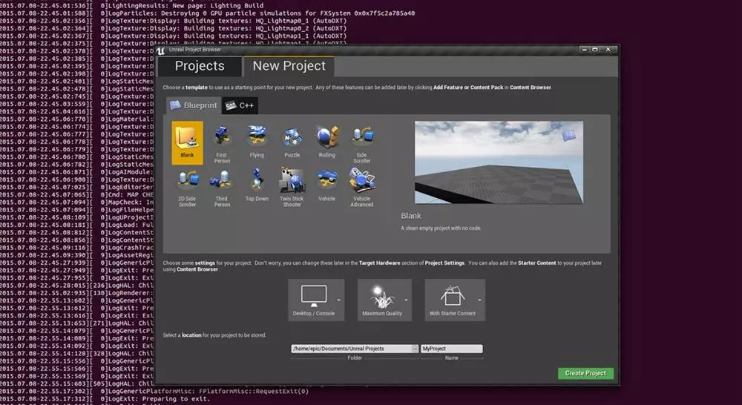742x405 pixels.
Task: Pick the Flying template icon
Action: [257, 140]
